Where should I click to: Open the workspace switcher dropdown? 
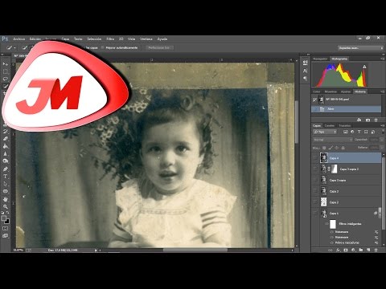[360, 48]
